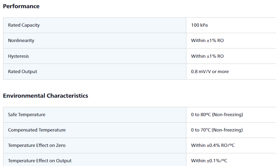The height and width of the screenshot is (166, 276).
Task: Click the Hysteresis value Within ±1% RO
Action: (207, 56)
